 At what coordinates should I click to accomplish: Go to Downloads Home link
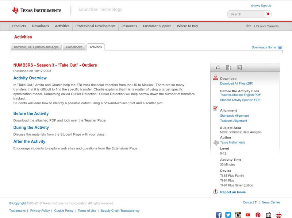[264, 47]
